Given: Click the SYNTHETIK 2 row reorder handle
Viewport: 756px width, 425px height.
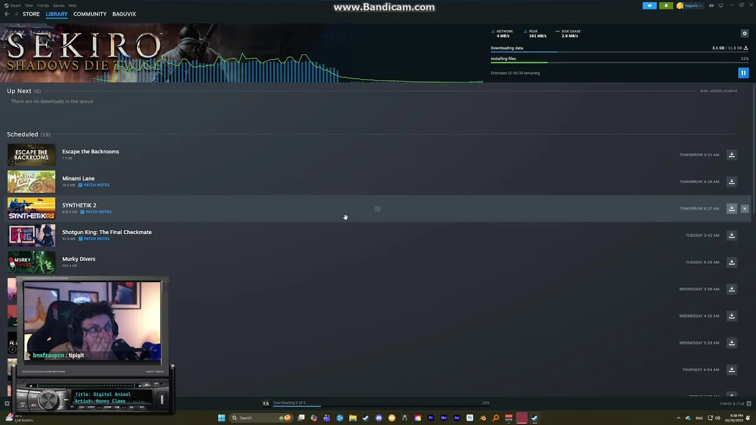Looking at the screenshot, I should pos(377,208).
